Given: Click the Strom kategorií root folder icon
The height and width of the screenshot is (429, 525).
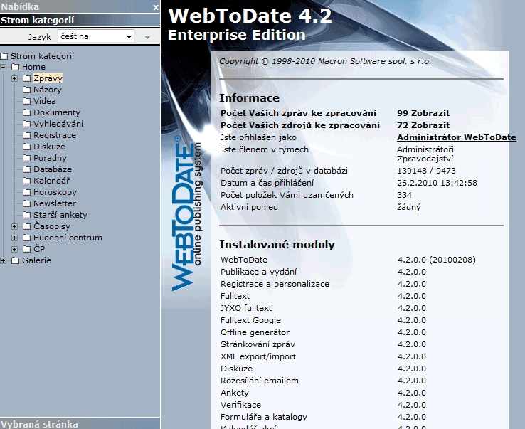Looking at the screenshot, I should pyautogui.click(x=4, y=56).
